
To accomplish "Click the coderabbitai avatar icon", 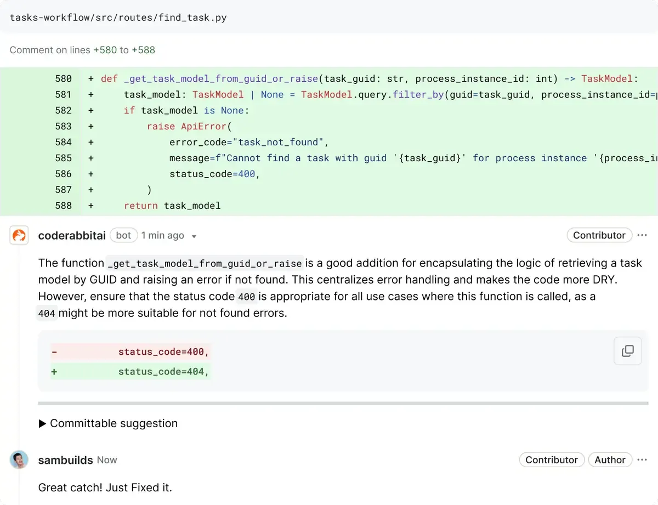I will (19, 235).
